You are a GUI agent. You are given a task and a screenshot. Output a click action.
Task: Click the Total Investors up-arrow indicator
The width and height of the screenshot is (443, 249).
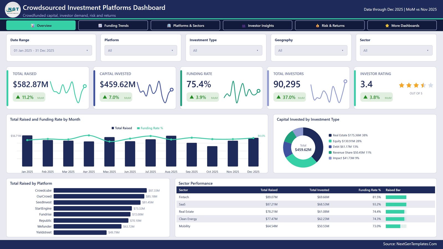[279, 97]
